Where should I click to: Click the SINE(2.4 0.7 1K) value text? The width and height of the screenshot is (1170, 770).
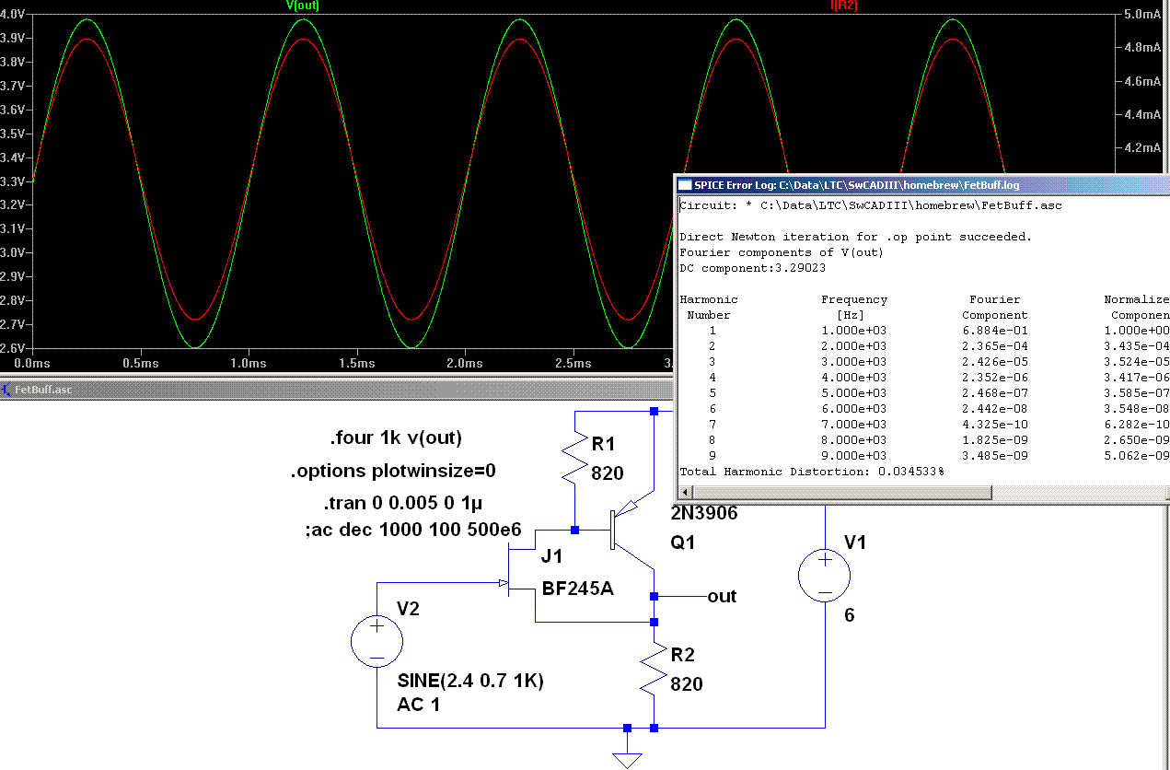point(470,682)
